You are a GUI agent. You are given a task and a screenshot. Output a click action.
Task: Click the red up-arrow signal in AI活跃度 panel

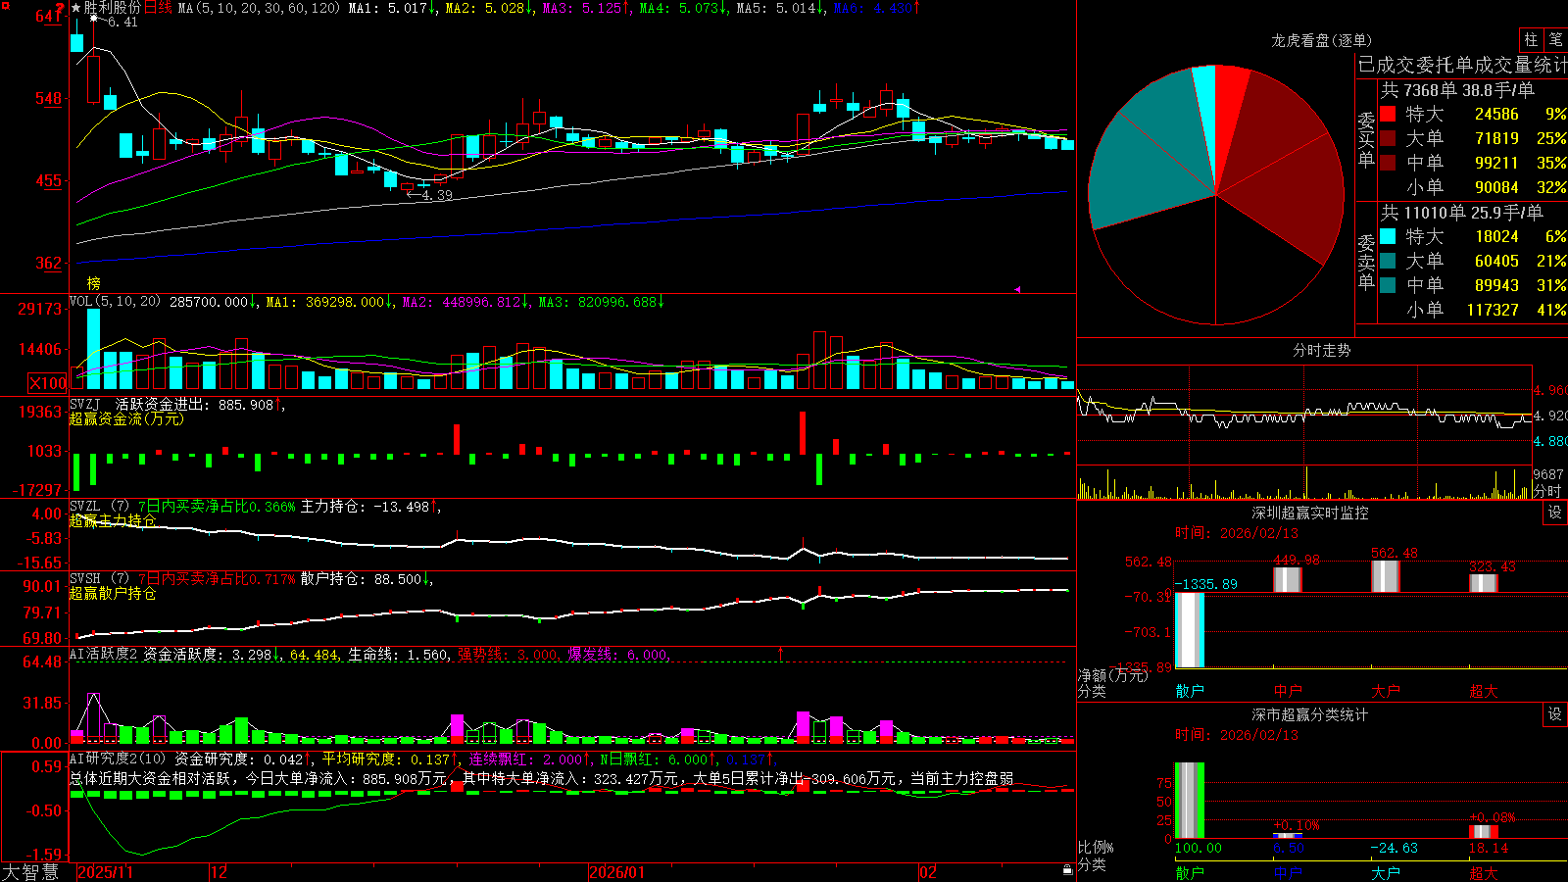[781, 653]
